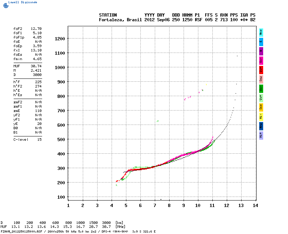Click the Lowell Digisonde title text
288x234 pixels.
tap(23, 2)
